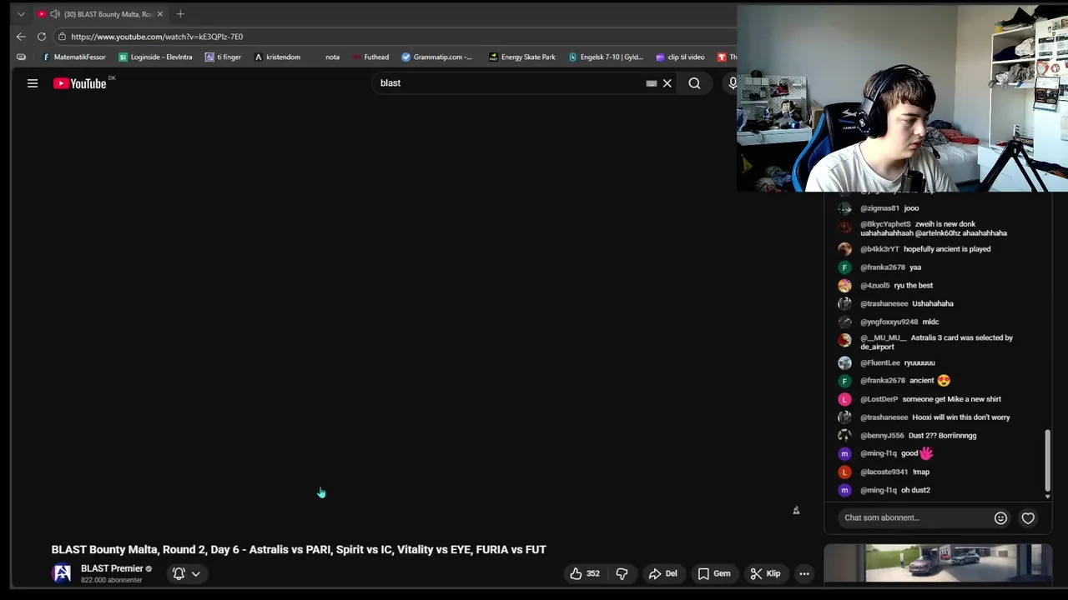Select the youtube.com URL in the address bar
The width and height of the screenshot is (1068, 600).
[x=157, y=37]
